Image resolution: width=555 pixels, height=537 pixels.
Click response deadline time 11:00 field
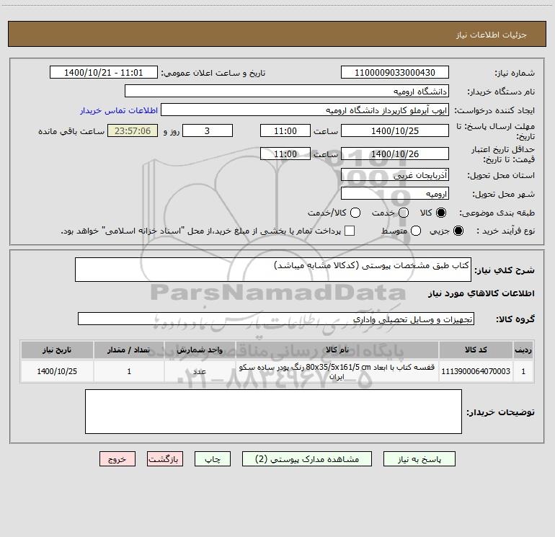(285, 130)
